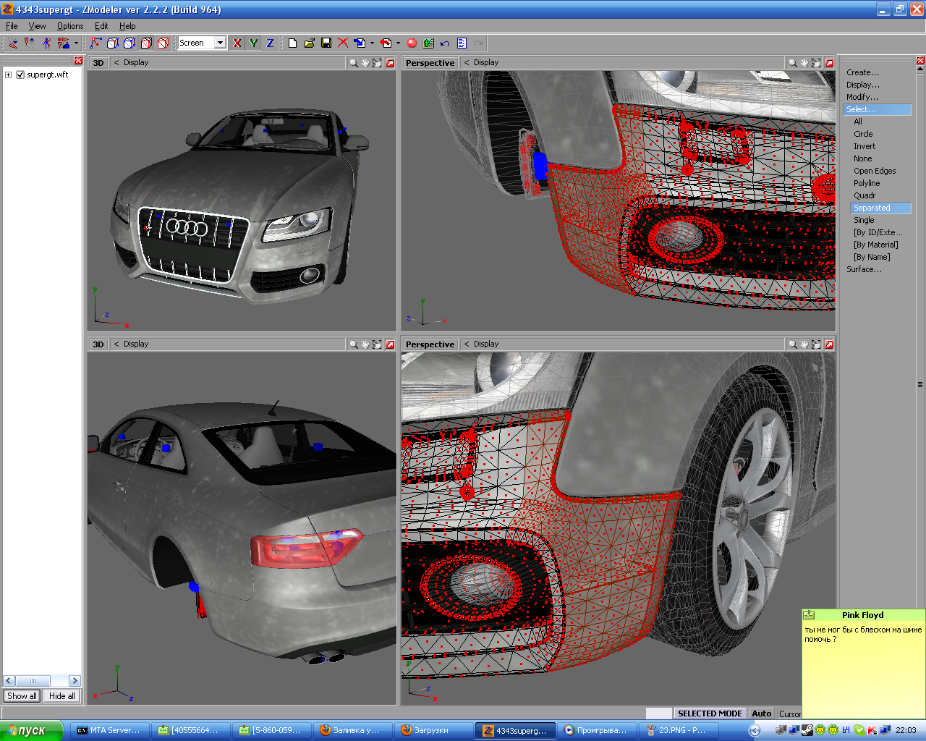
Task: Open the Help menu
Action: pos(127,26)
